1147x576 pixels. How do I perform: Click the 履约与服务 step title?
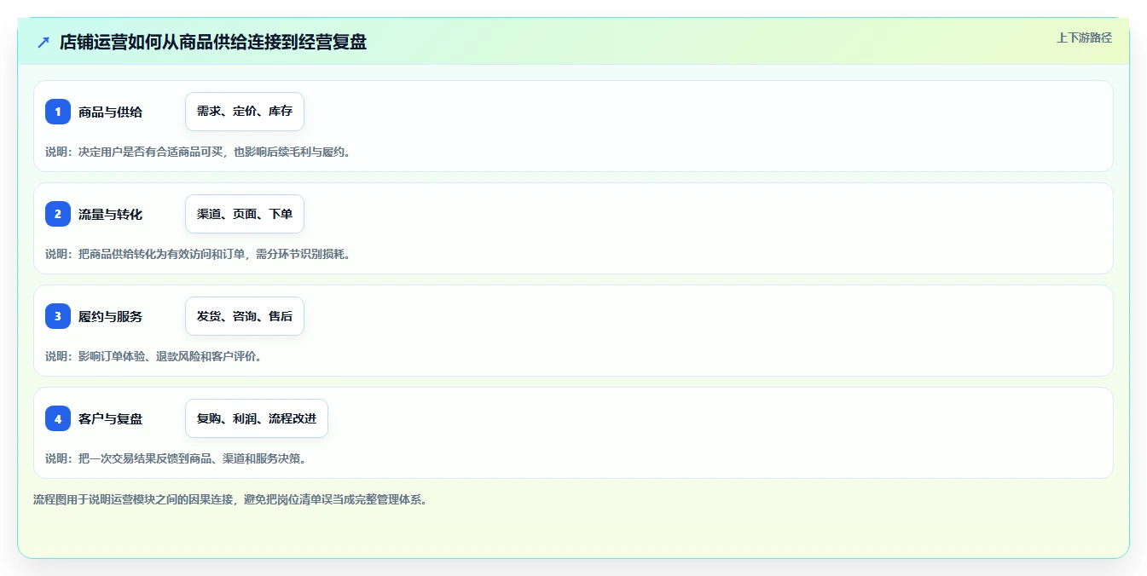(x=111, y=316)
